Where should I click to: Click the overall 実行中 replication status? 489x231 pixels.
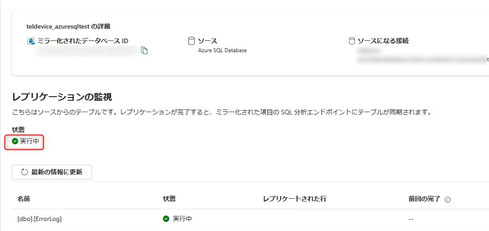(30, 141)
